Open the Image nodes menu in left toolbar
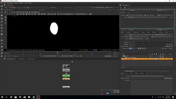This screenshot has height=99, width=176. pyautogui.click(x=2, y=6)
